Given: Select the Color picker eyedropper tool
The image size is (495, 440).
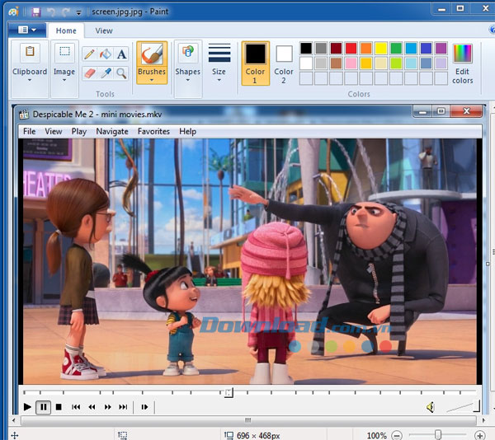Looking at the screenshot, I should [x=106, y=73].
